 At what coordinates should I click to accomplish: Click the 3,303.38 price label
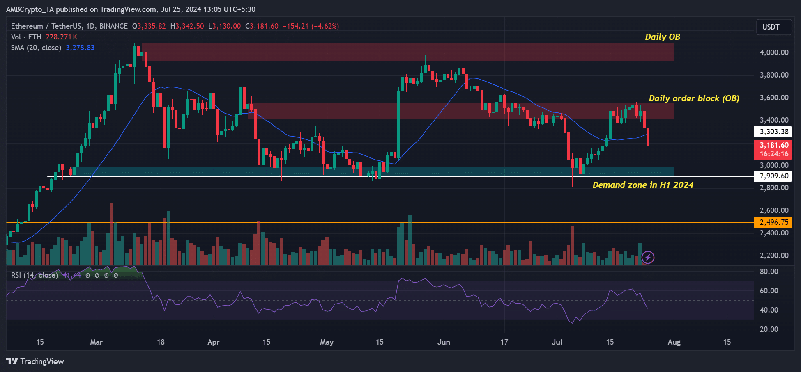(x=773, y=132)
